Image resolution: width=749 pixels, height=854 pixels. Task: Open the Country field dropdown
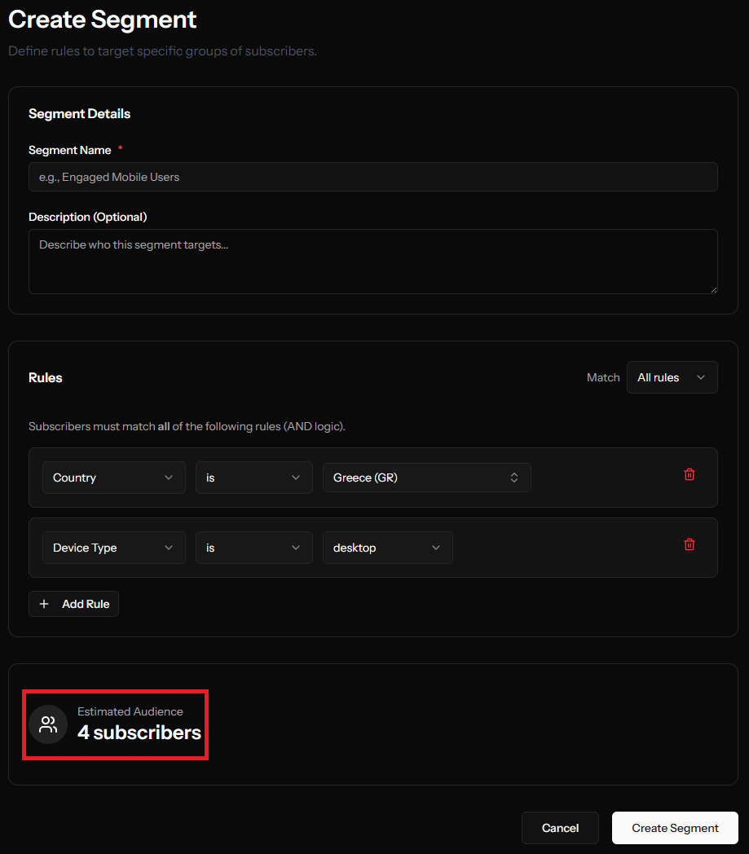coord(113,478)
